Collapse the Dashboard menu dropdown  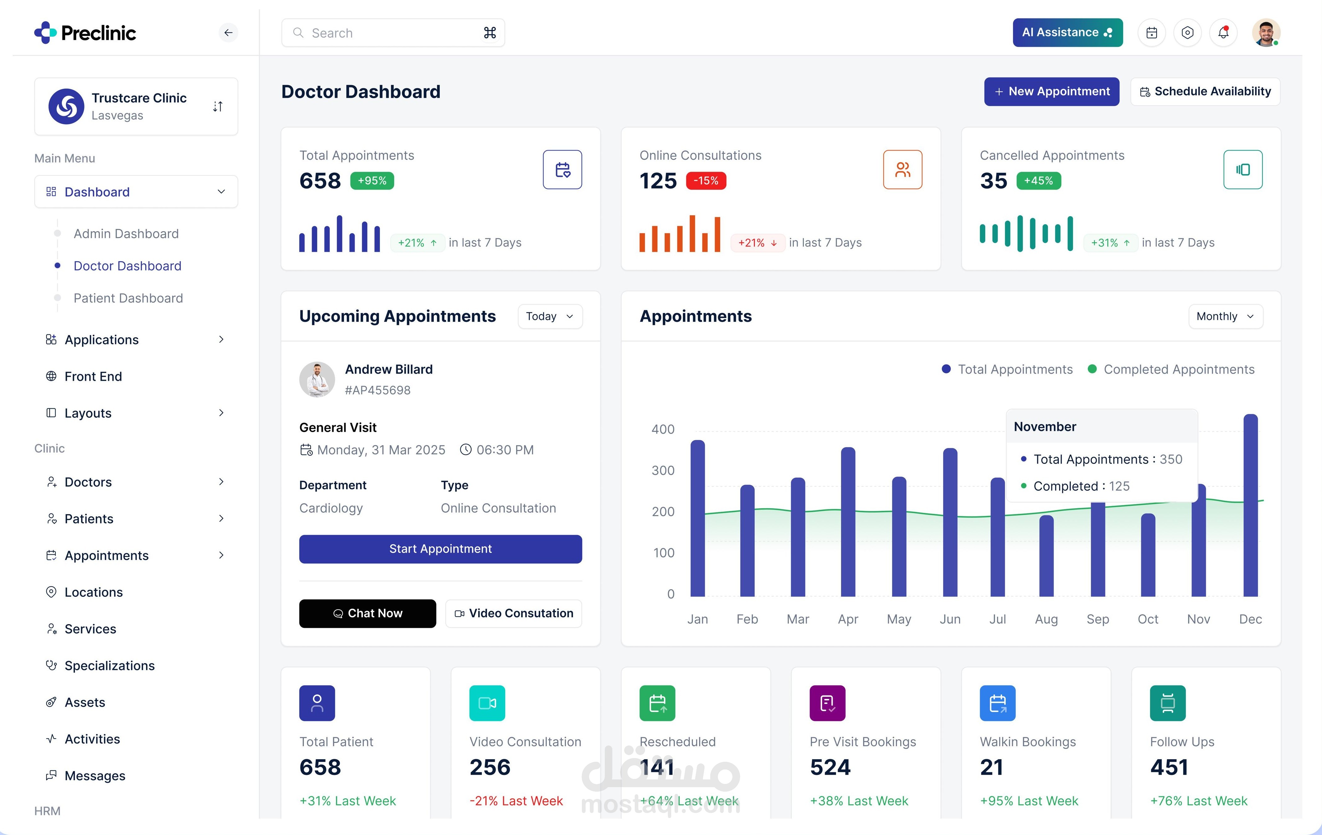(x=221, y=192)
